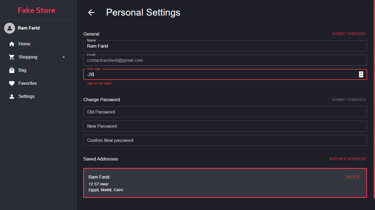Click the Confirm New password field
The image size is (375, 210).
(225, 140)
